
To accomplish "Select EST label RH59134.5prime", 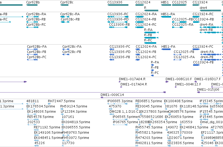I will pos(74,106).
